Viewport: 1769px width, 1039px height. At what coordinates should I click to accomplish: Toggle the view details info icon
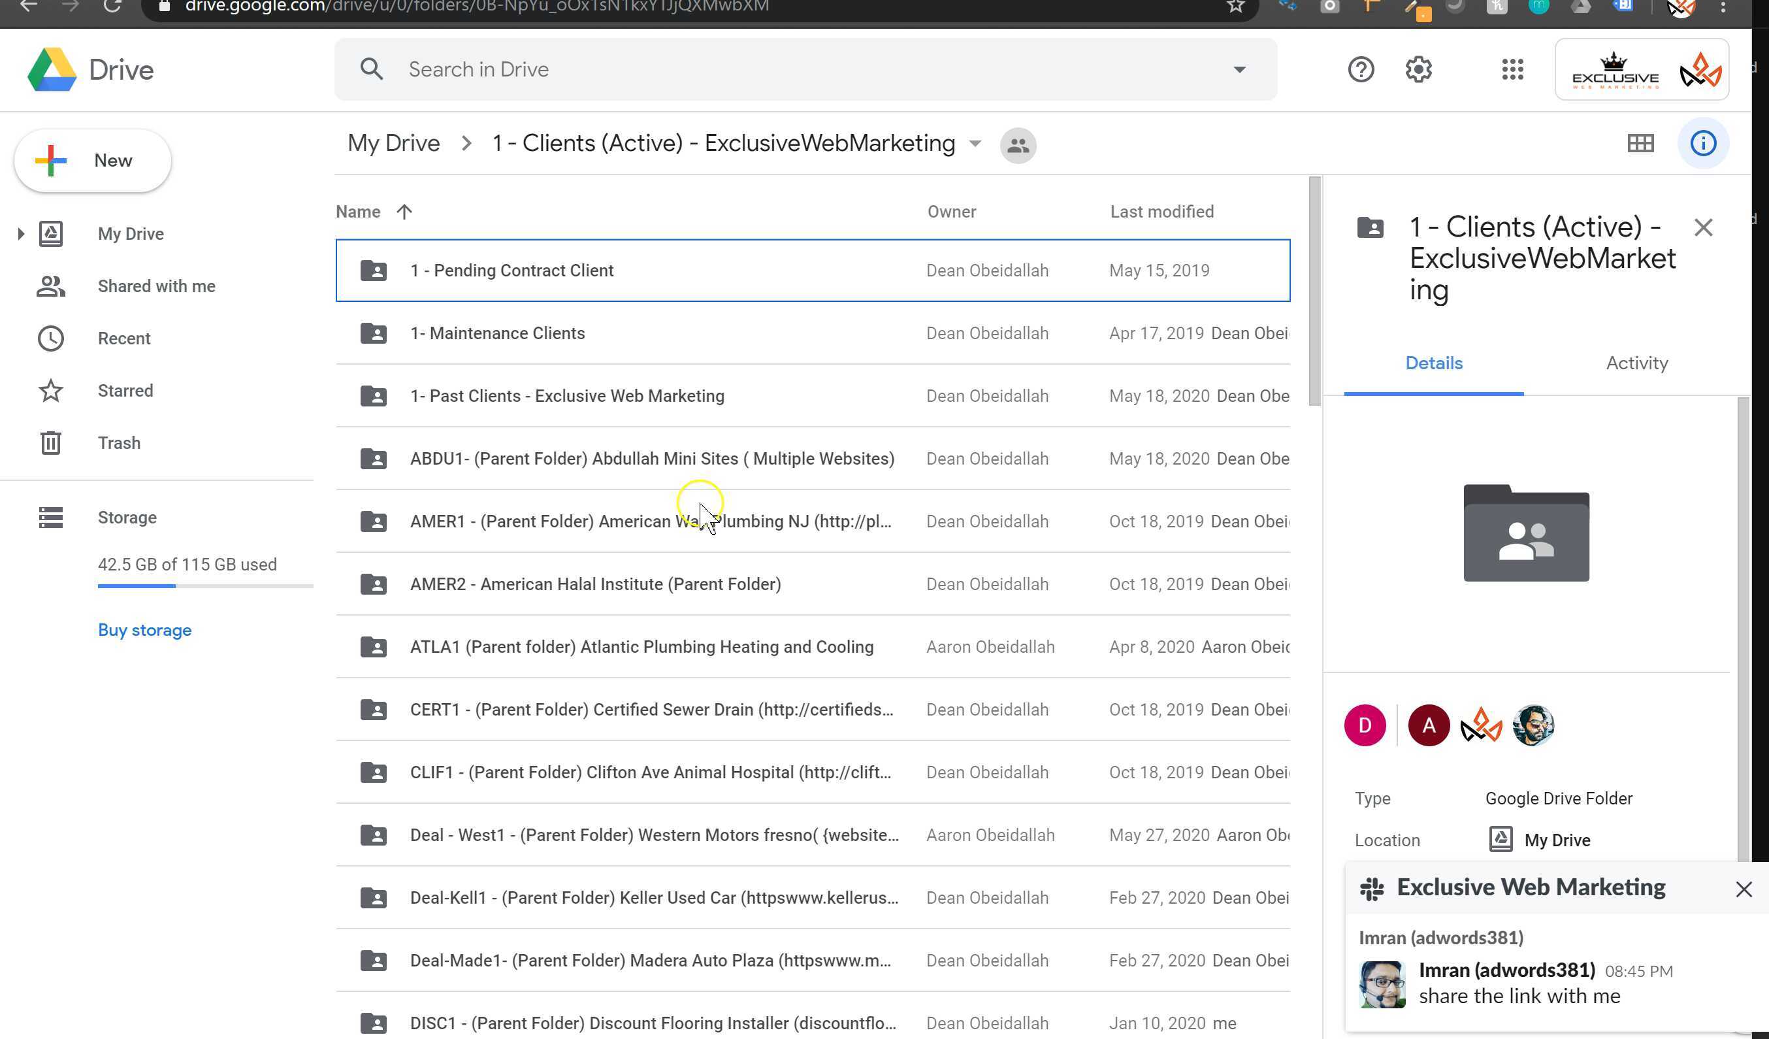(x=1703, y=143)
